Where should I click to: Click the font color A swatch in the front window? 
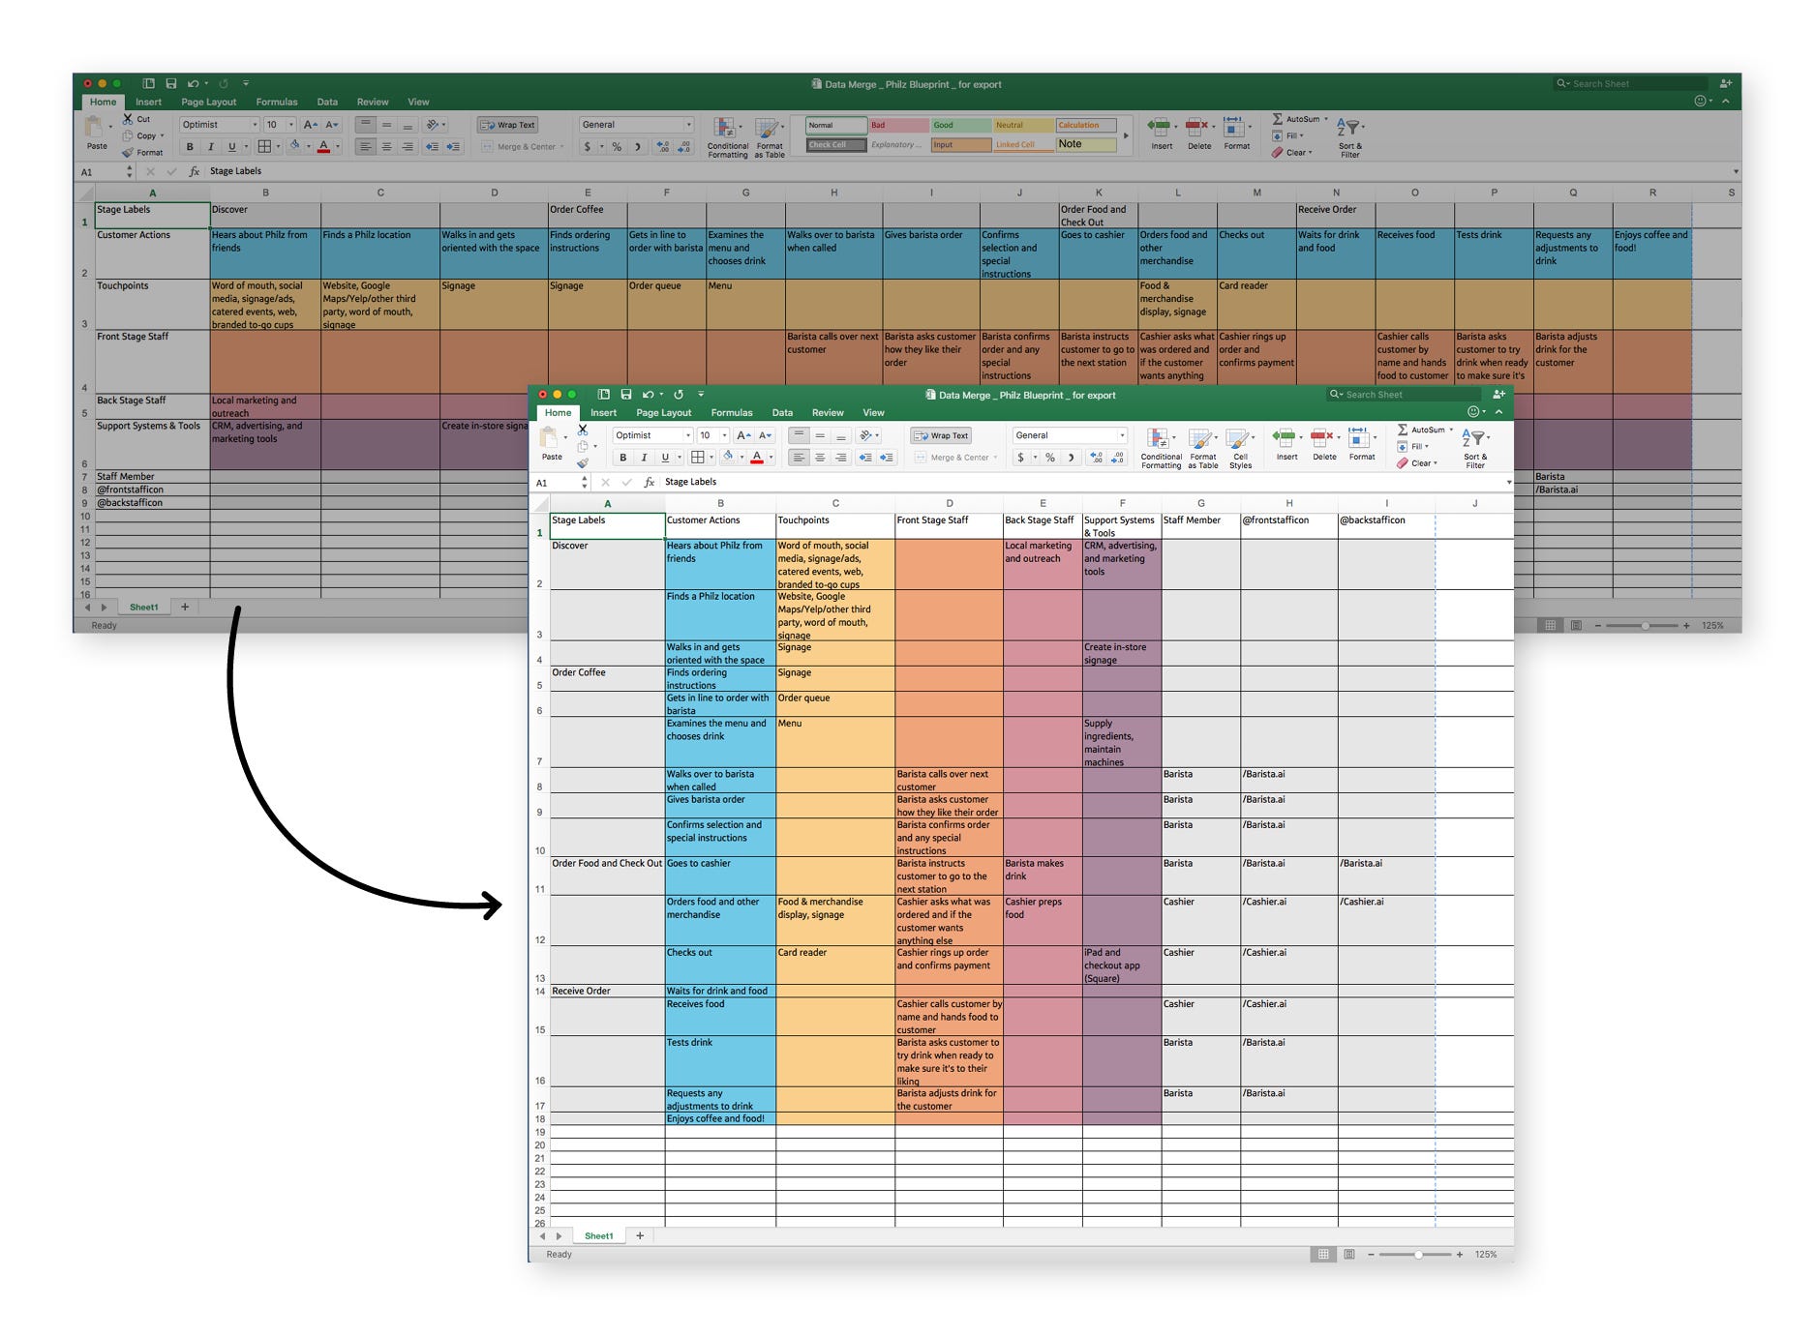[x=757, y=458]
